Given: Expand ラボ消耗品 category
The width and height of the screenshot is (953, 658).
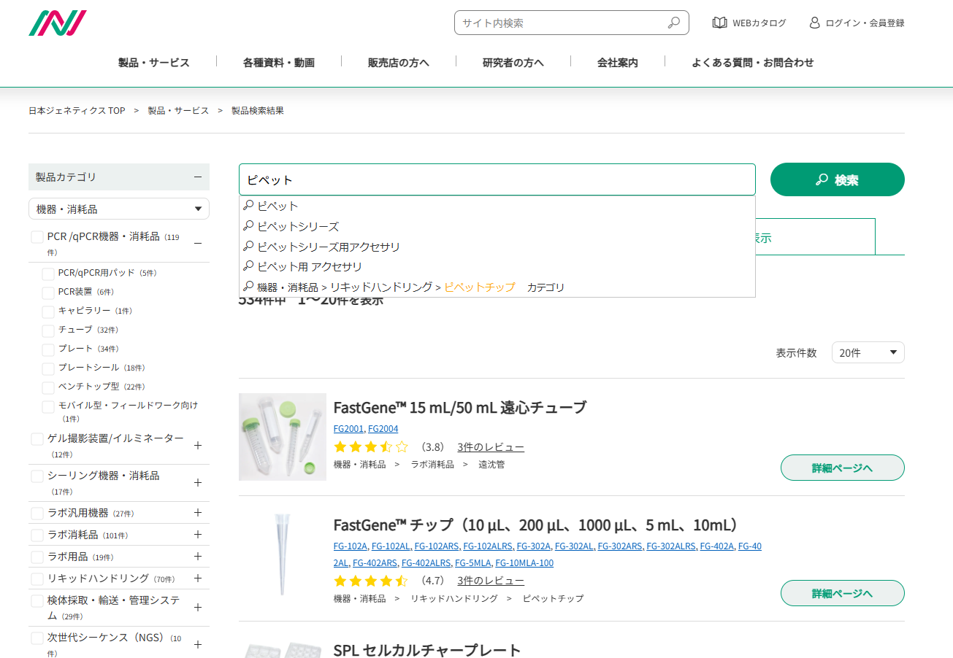Looking at the screenshot, I should (x=197, y=535).
